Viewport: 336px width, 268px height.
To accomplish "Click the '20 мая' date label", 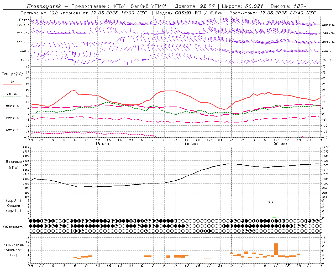I will coord(281,144).
